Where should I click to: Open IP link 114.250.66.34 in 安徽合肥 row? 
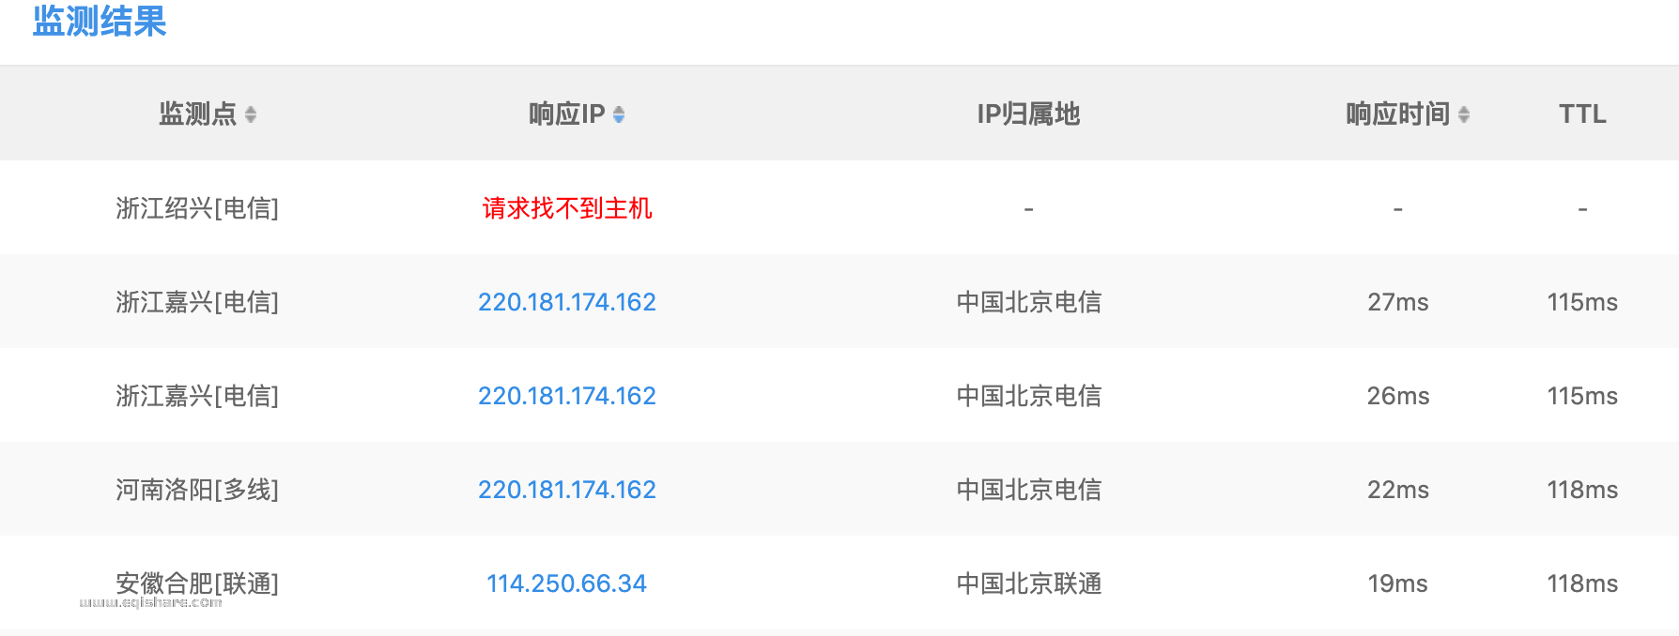click(566, 583)
